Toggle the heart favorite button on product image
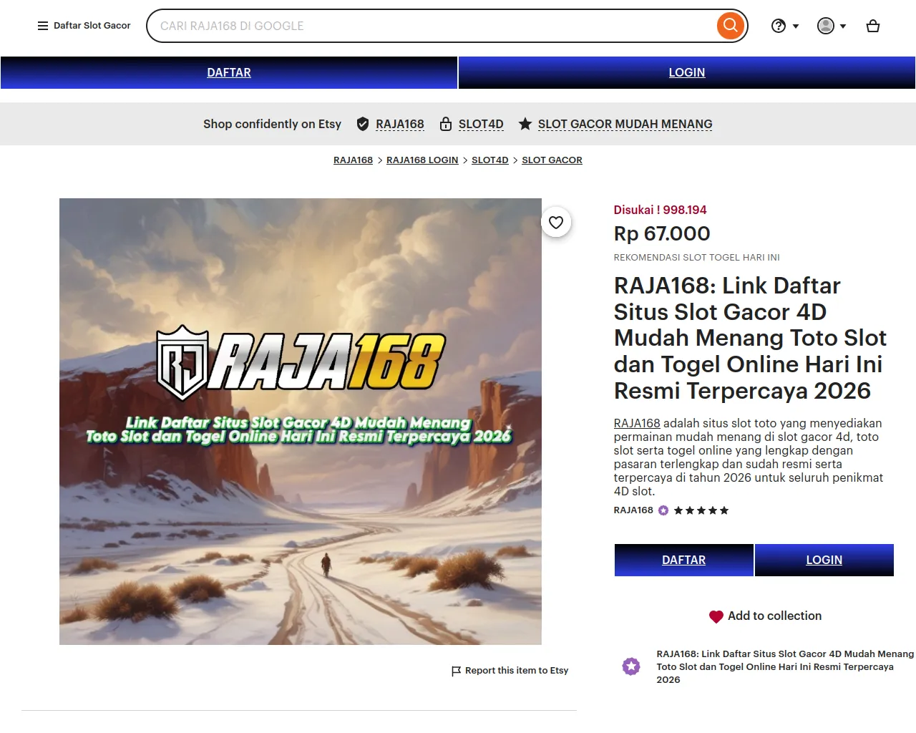The image size is (916, 733). (x=556, y=223)
